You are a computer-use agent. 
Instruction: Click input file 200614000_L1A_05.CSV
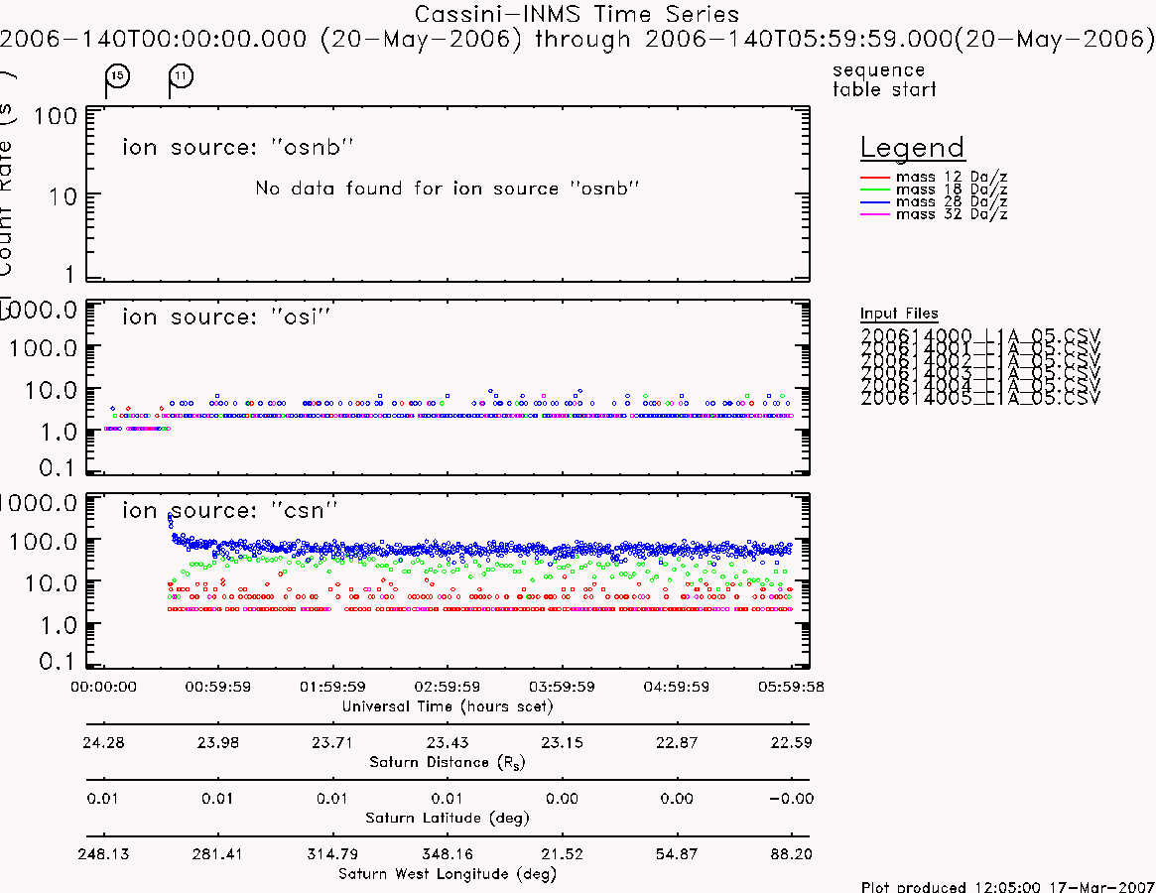click(x=979, y=335)
